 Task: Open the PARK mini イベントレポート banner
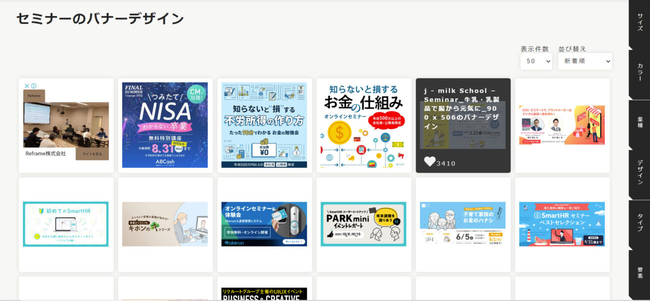[x=363, y=224]
